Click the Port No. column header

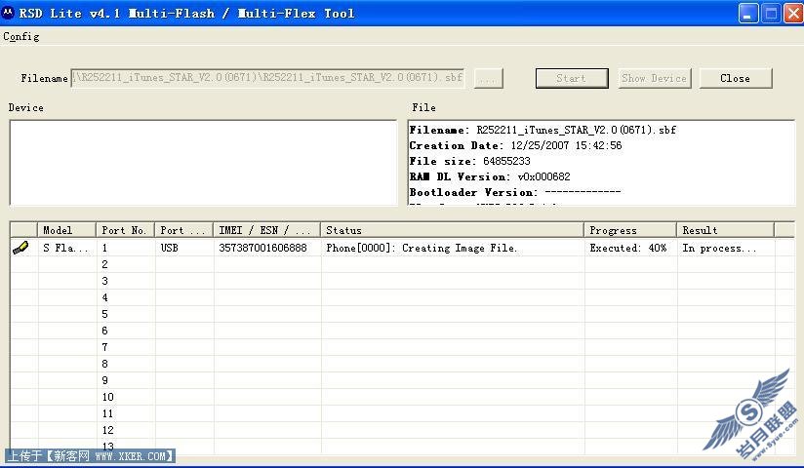pyautogui.click(x=125, y=230)
